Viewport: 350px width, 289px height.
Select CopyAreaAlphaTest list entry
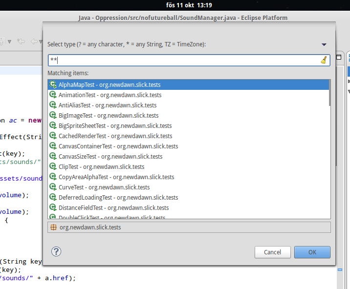click(x=189, y=177)
